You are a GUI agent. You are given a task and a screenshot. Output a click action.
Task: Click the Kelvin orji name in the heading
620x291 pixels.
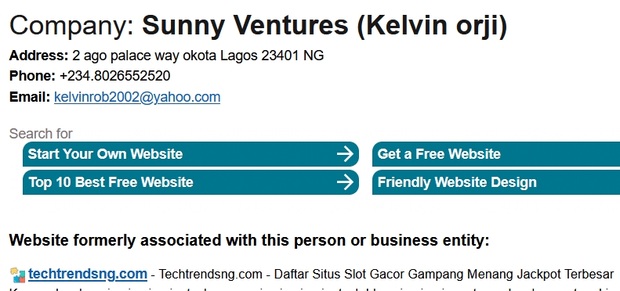tap(432, 25)
